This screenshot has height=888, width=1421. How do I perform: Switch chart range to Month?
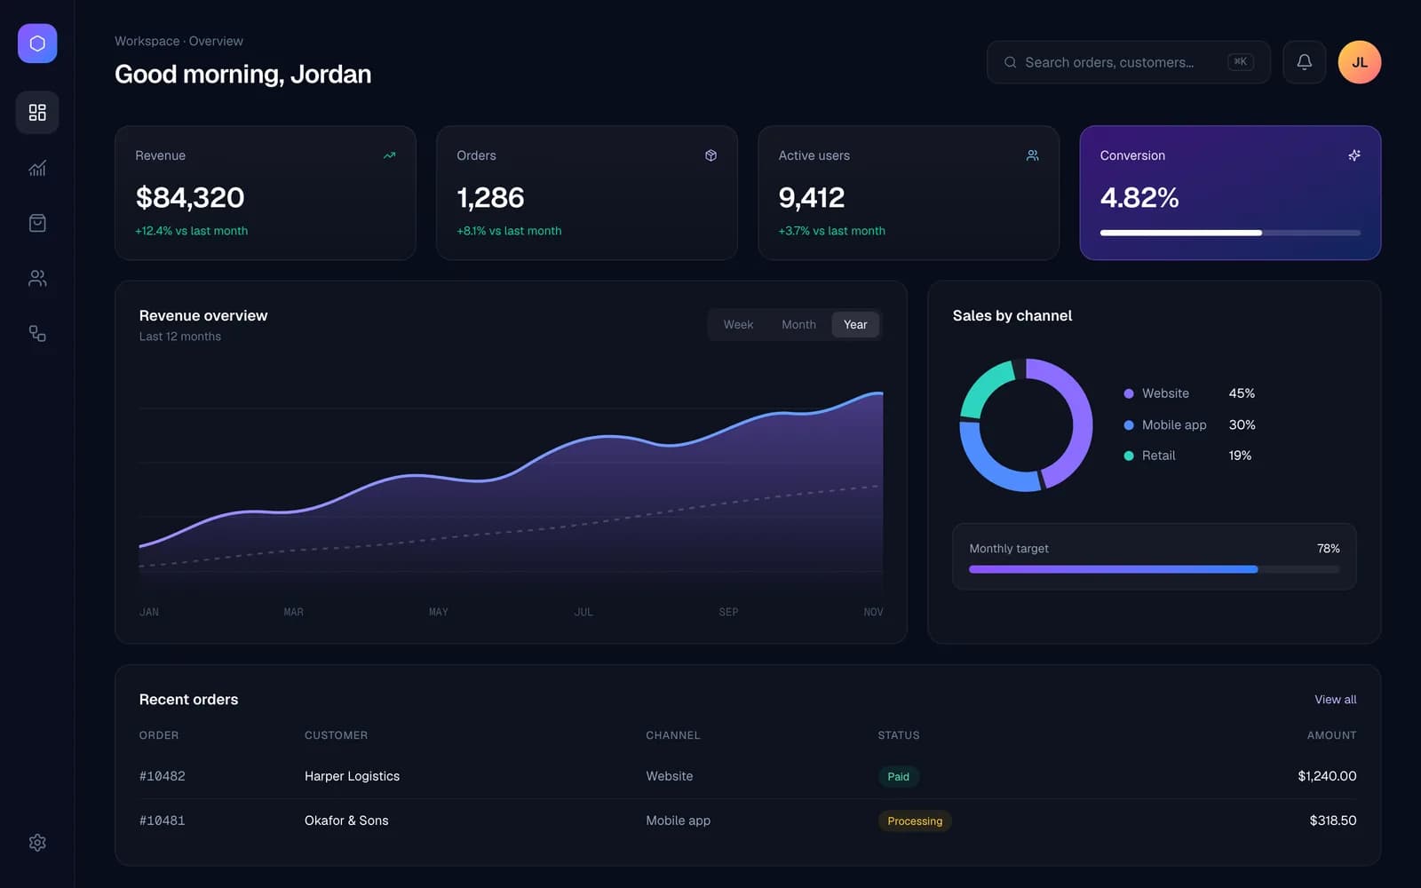click(x=798, y=325)
